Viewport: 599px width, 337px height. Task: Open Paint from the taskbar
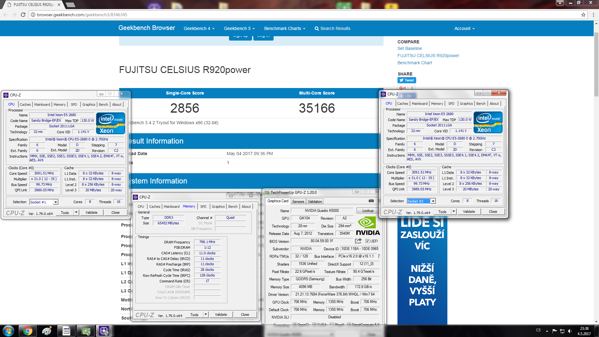(x=47, y=331)
